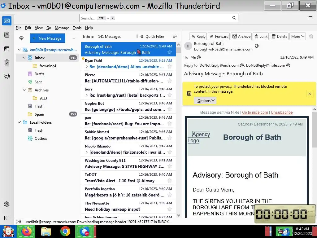Star the GopherBot message

pyautogui.click(x=170, y=109)
